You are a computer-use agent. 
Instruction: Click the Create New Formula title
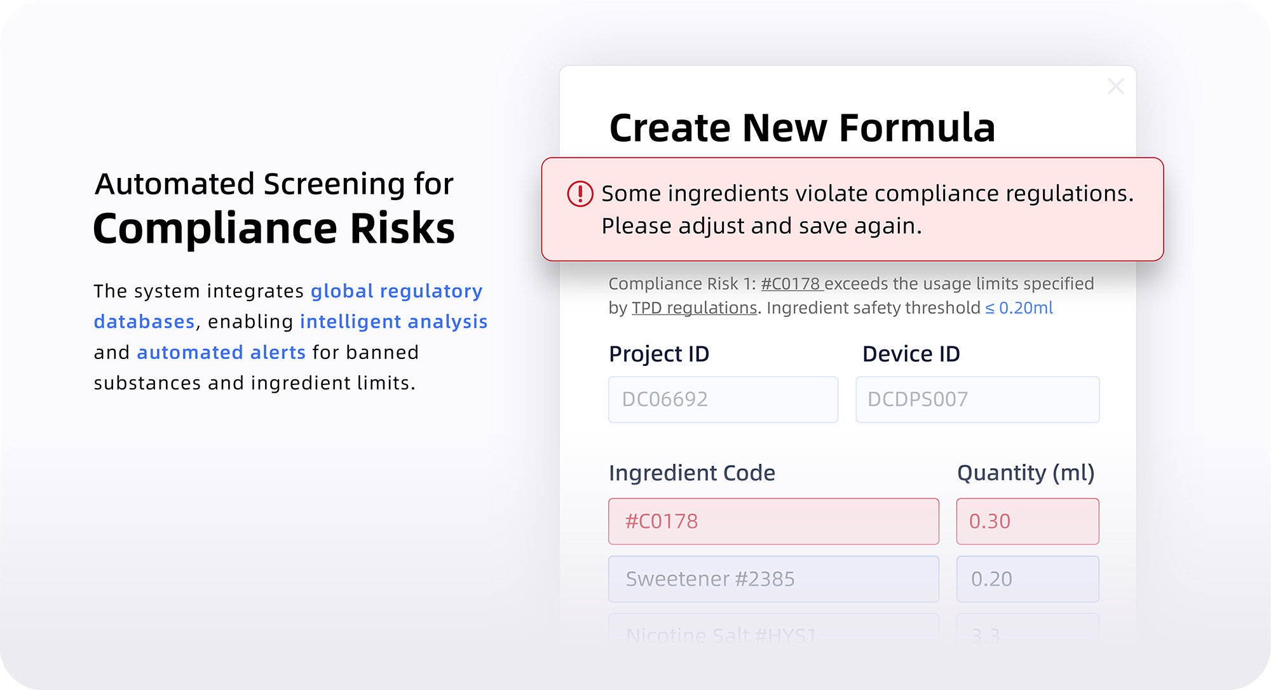(x=802, y=128)
